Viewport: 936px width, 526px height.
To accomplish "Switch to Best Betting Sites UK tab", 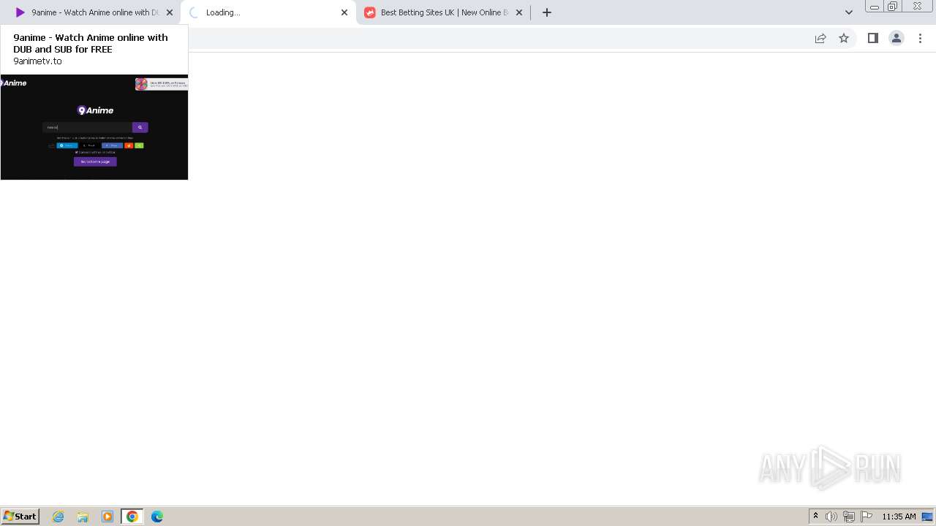I will point(443,12).
